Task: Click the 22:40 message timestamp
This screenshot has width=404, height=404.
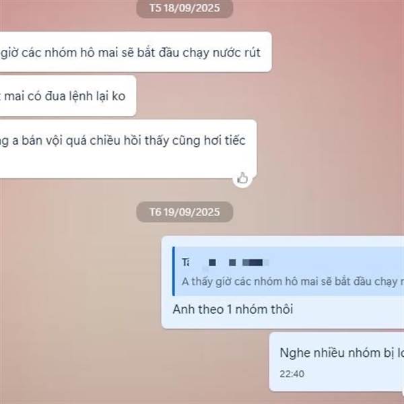Action: pos(292,374)
